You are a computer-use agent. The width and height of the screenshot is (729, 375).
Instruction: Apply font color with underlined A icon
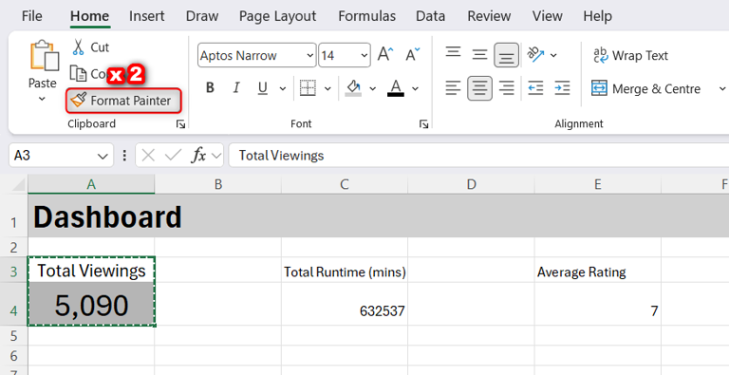click(x=396, y=88)
